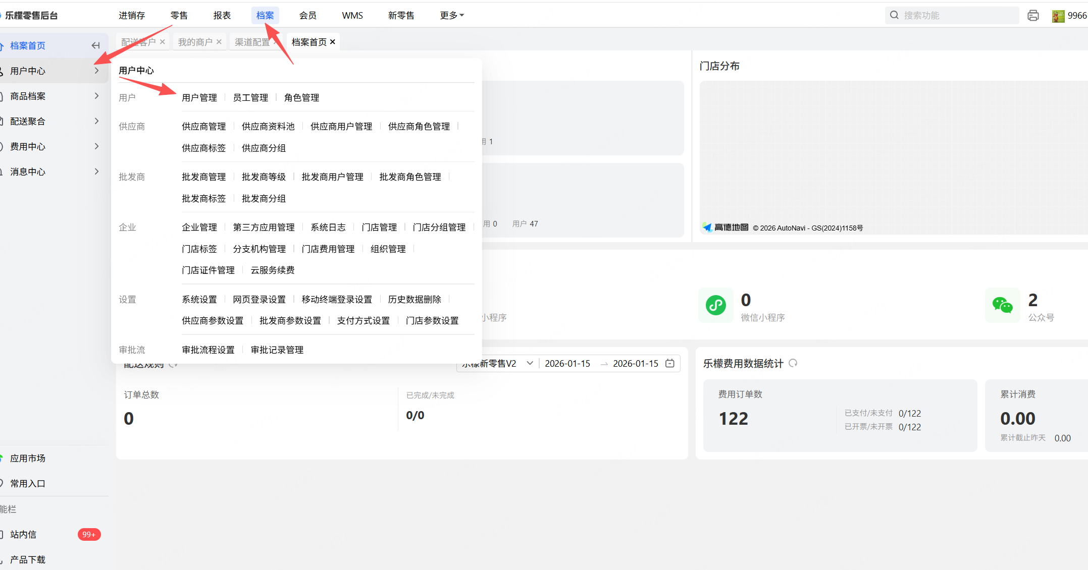Open the 更多 dropdown menu
Screen dimensions: 1088x570
[x=452, y=16]
